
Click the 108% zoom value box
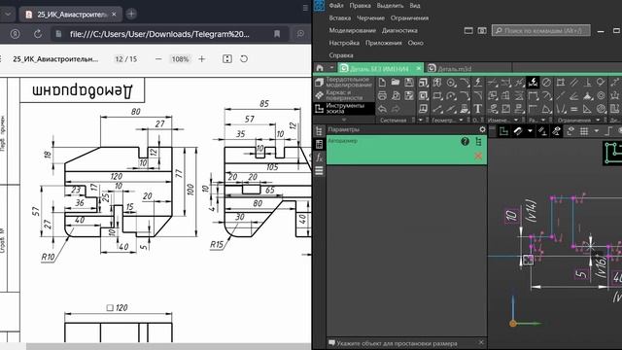(x=180, y=59)
